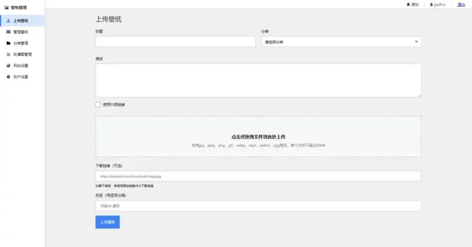
Task: Click the upload icon beside 上传壁纸 in sidebar
Action: point(8,21)
